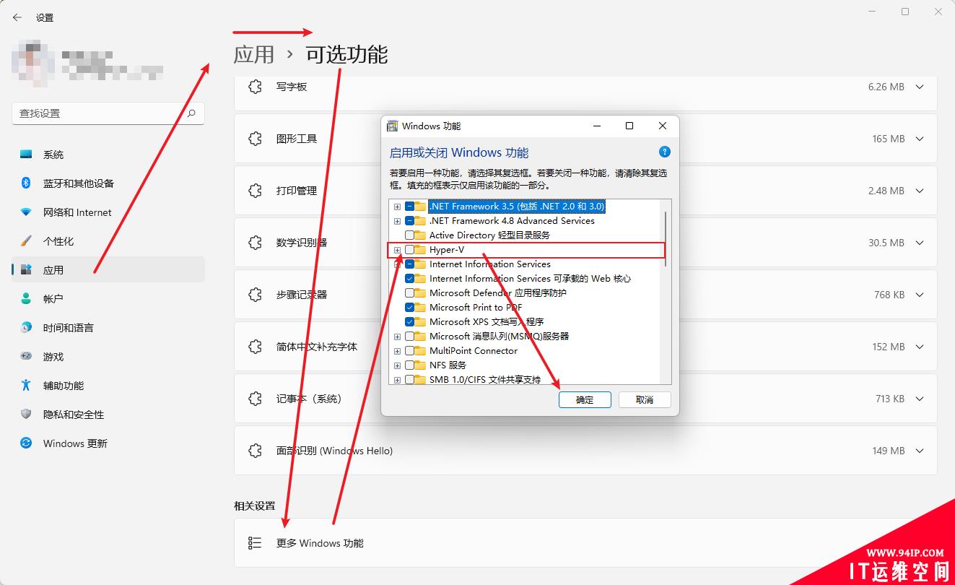
Task: Click the Wi-Fi icon for 网络和 Internet
Action: coord(26,212)
